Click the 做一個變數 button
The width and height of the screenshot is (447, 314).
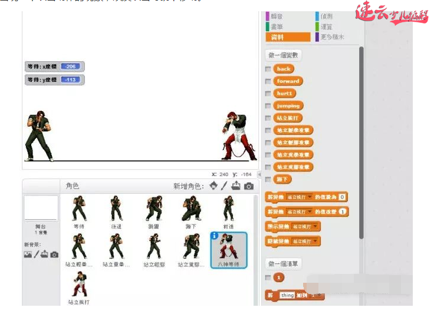pyautogui.click(x=284, y=55)
